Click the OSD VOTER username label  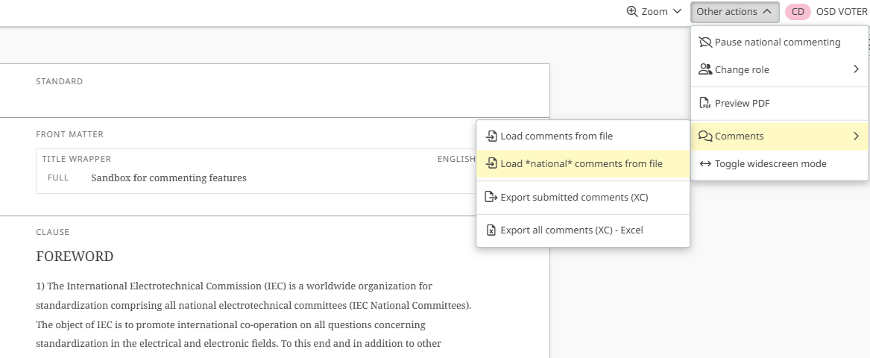842,12
